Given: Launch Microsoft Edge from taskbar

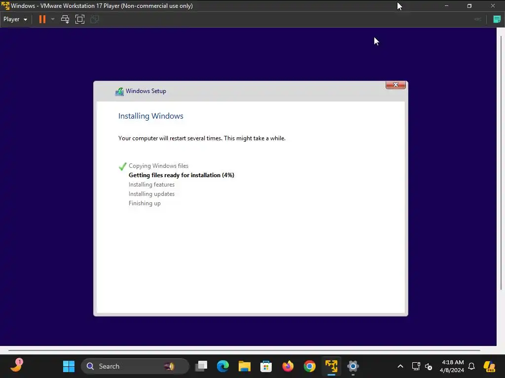Looking at the screenshot, I should click(223, 366).
